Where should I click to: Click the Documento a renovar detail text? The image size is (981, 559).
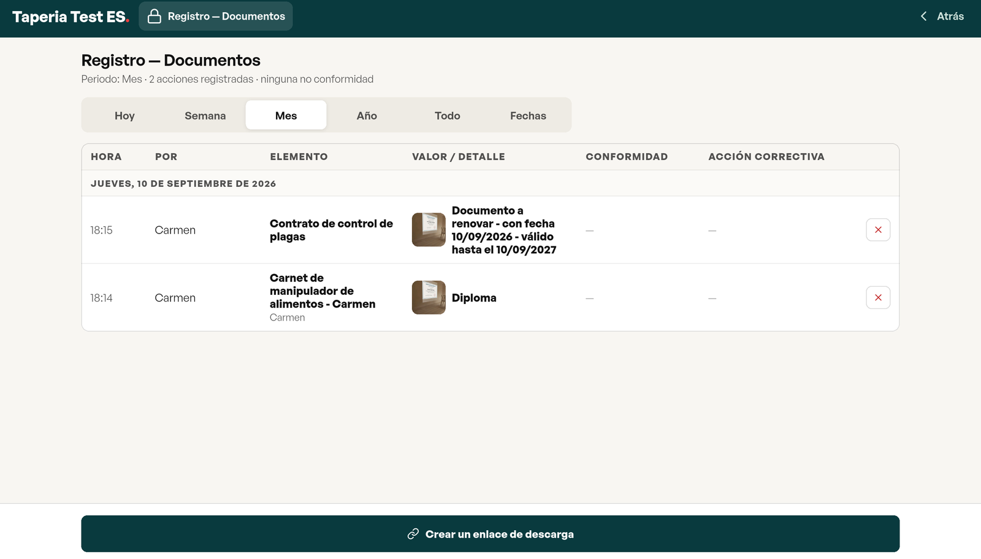[x=504, y=230]
